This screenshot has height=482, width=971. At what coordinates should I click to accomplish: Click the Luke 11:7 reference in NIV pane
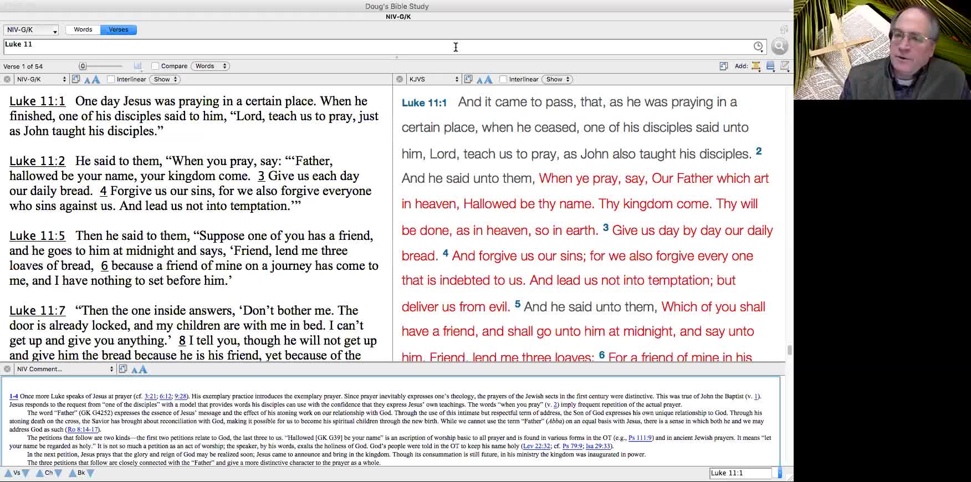click(37, 310)
